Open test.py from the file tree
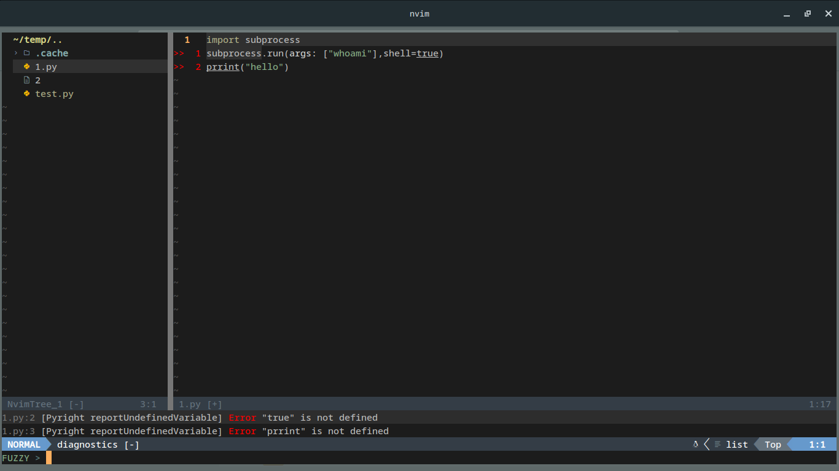Screen dimensions: 839x471 pos(54,94)
